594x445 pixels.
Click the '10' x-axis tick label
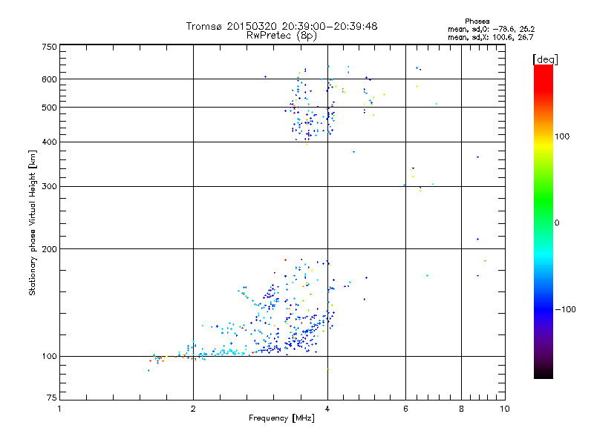505,409
